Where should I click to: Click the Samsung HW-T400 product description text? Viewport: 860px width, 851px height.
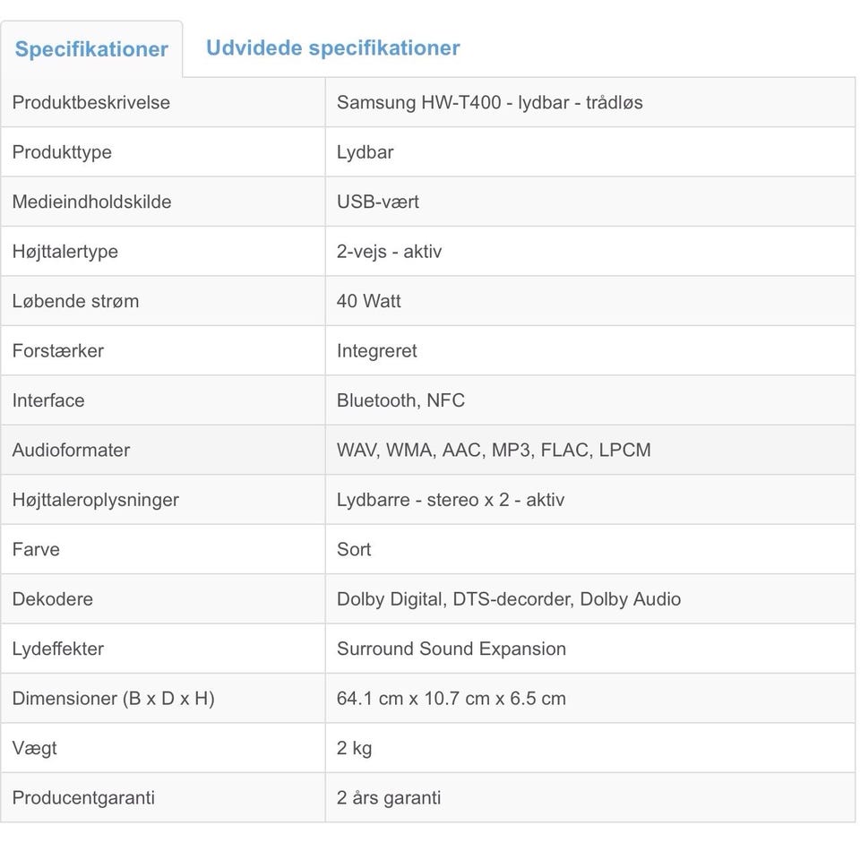pyautogui.click(x=489, y=102)
